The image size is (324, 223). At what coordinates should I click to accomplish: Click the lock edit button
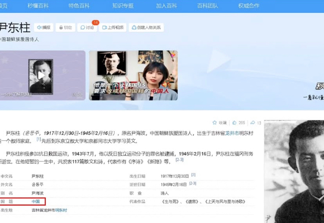click(x=65, y=27)
